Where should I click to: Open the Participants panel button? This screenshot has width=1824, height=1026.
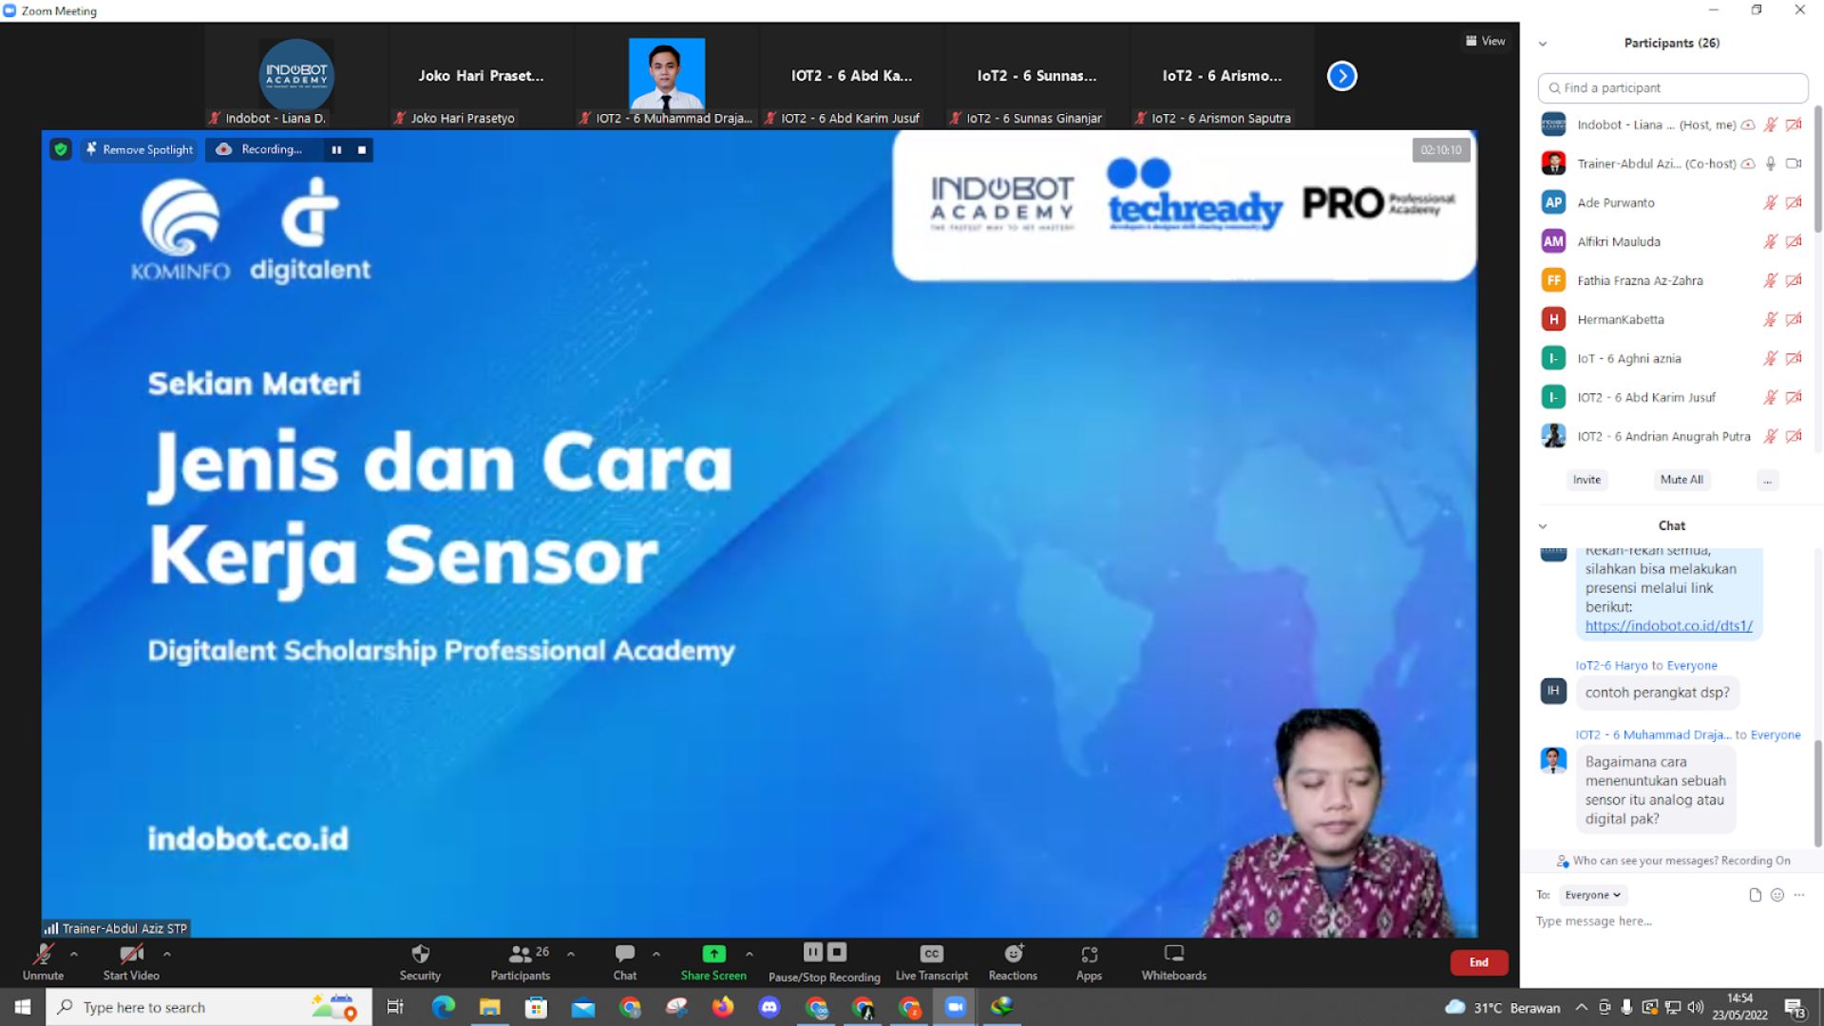point(521,960)
